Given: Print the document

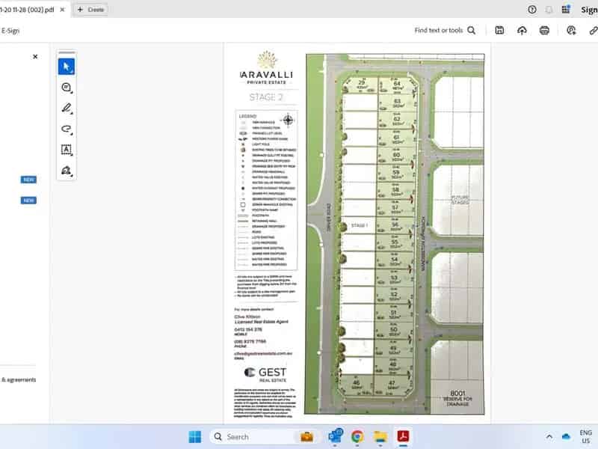Looking at the screenshot, I should [x=544, y=30].
